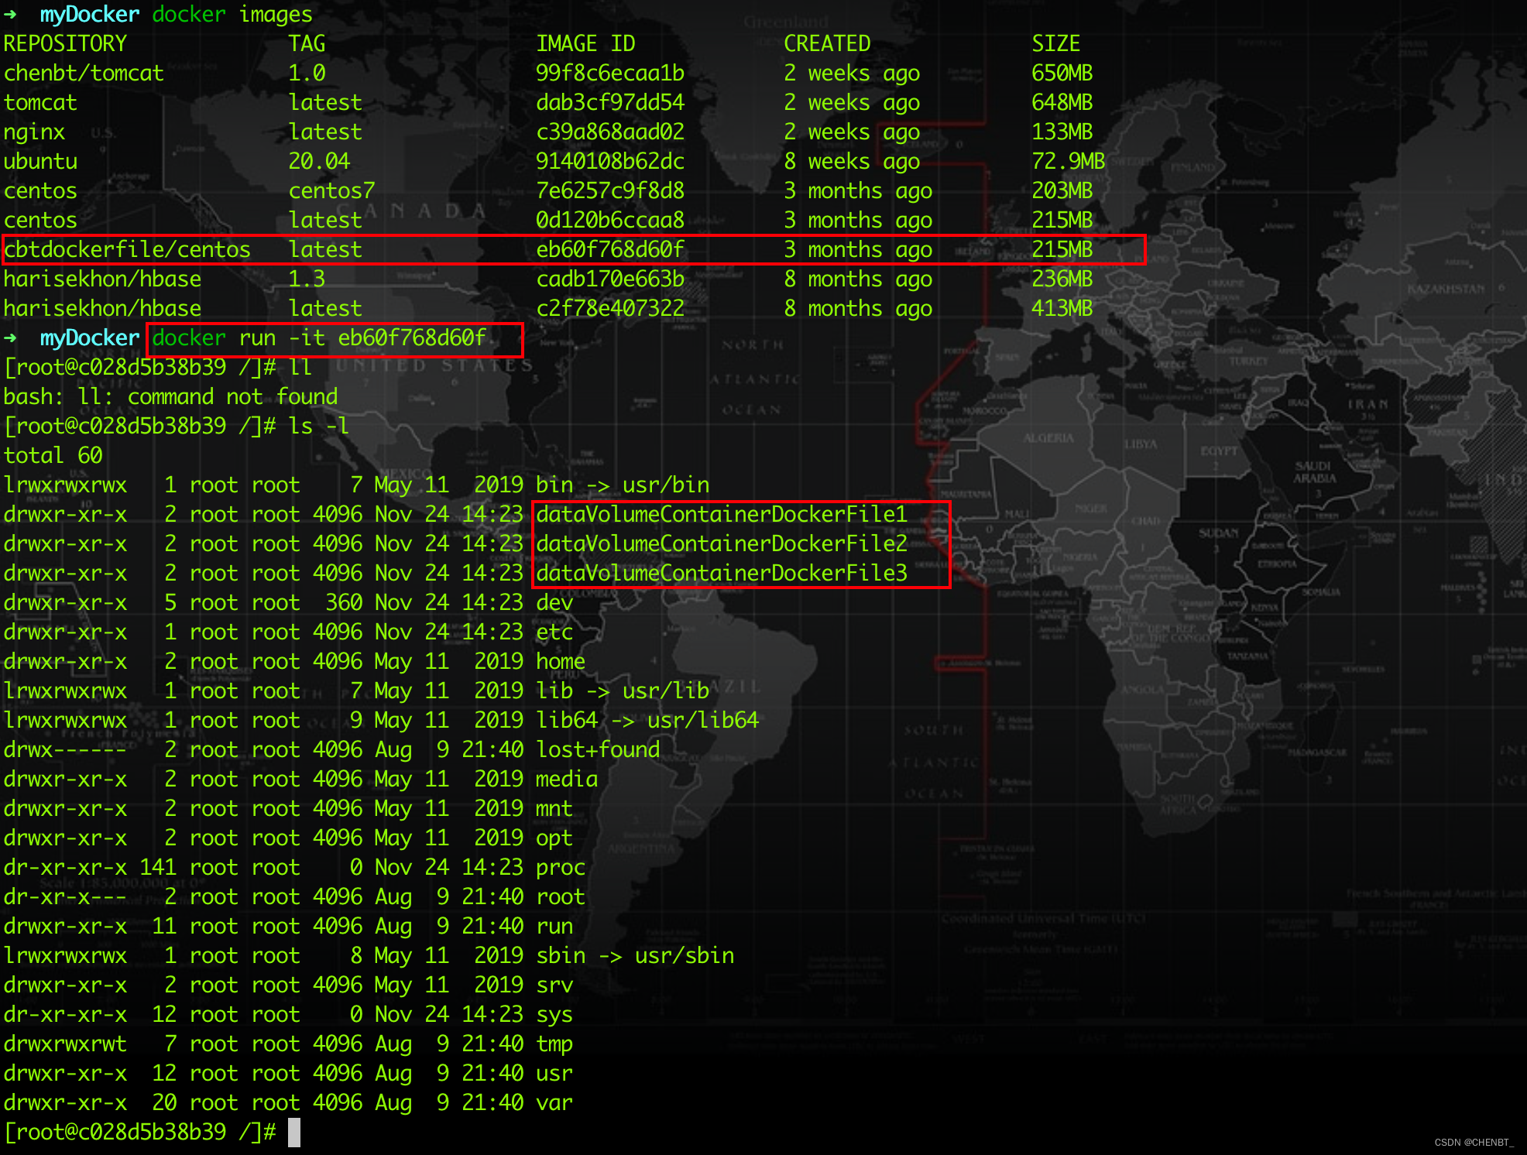Click the home directory name
1527x1155 pixels.
click(561, 661)
